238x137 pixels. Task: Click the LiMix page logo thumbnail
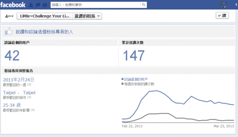(9, 16)
